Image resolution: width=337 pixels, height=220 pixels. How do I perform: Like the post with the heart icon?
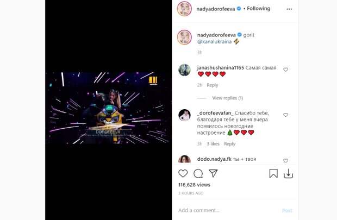point(183,174)
